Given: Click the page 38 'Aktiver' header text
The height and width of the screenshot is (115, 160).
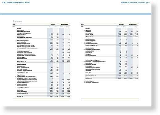Looking at the screenshot, I should pyautogui.click(x=27, y=2).
